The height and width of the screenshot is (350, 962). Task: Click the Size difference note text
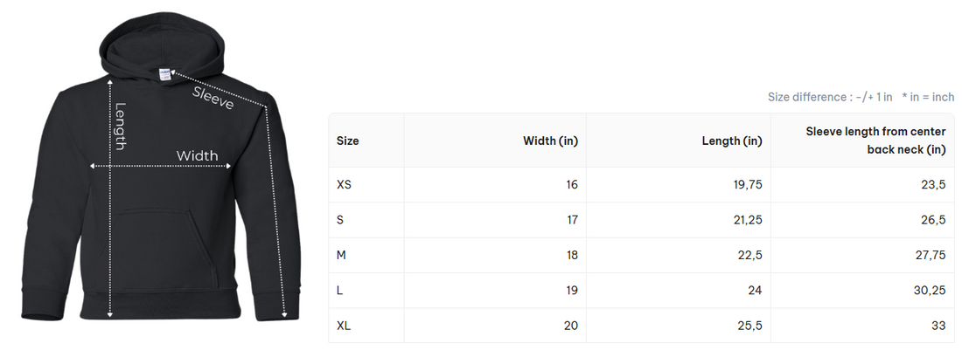click(829, 97)
